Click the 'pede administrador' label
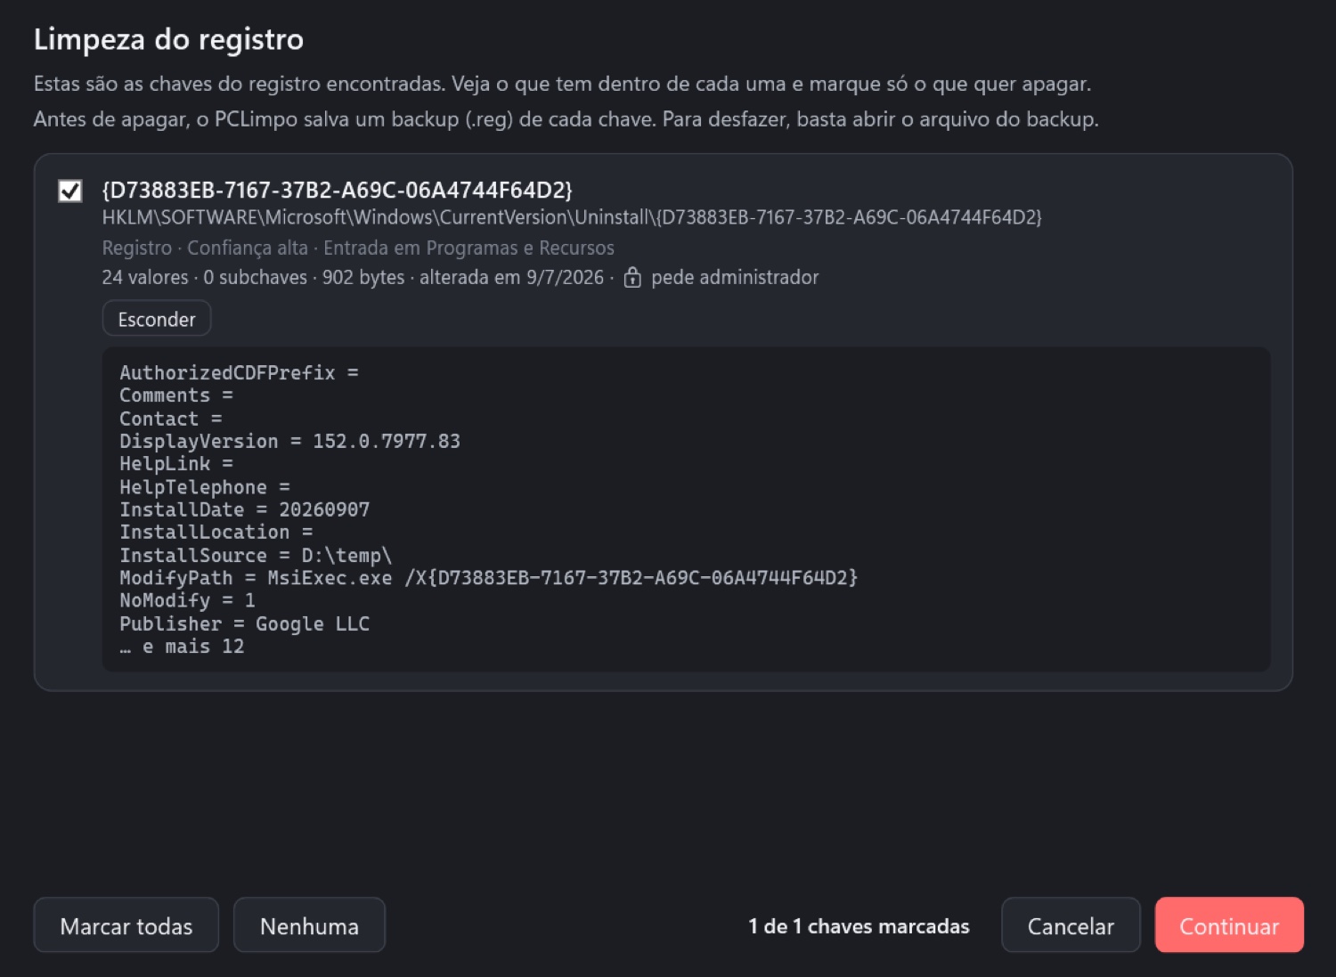This screenshot has width=1336, height=977. point(735,277)
